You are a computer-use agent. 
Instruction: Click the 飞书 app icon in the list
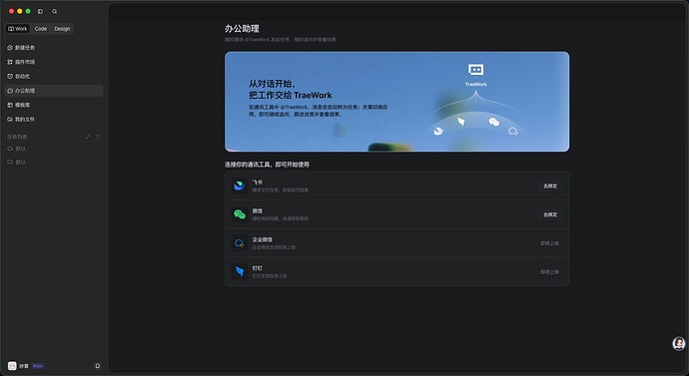tap(240, 187)
